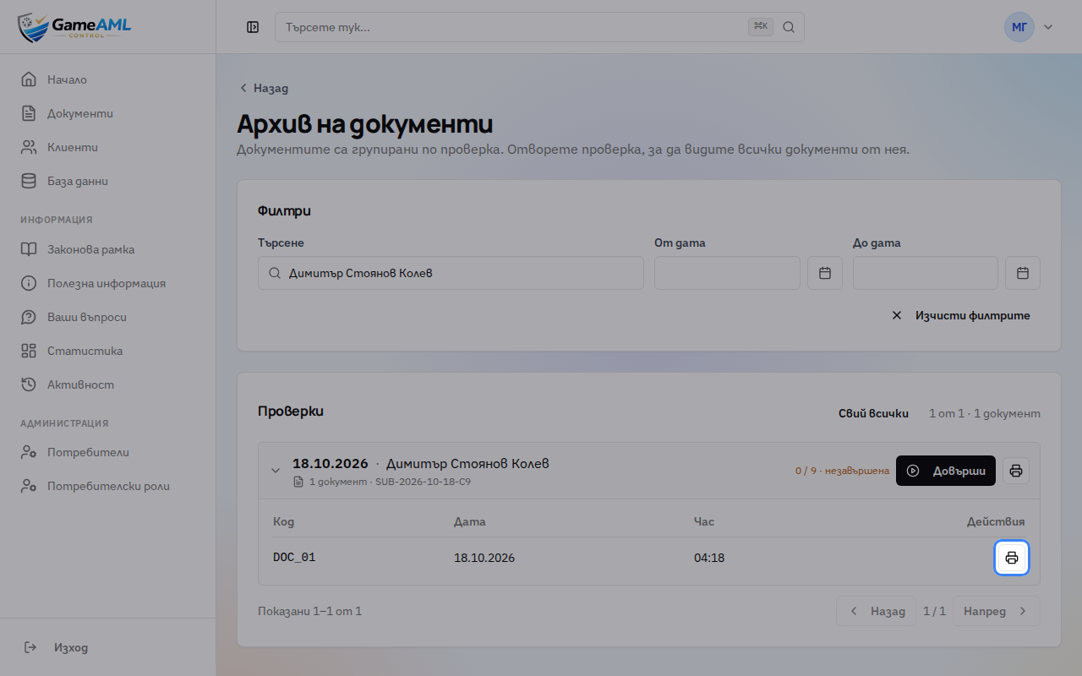Click the search magnifier icon in top bar

coord(789,27)
